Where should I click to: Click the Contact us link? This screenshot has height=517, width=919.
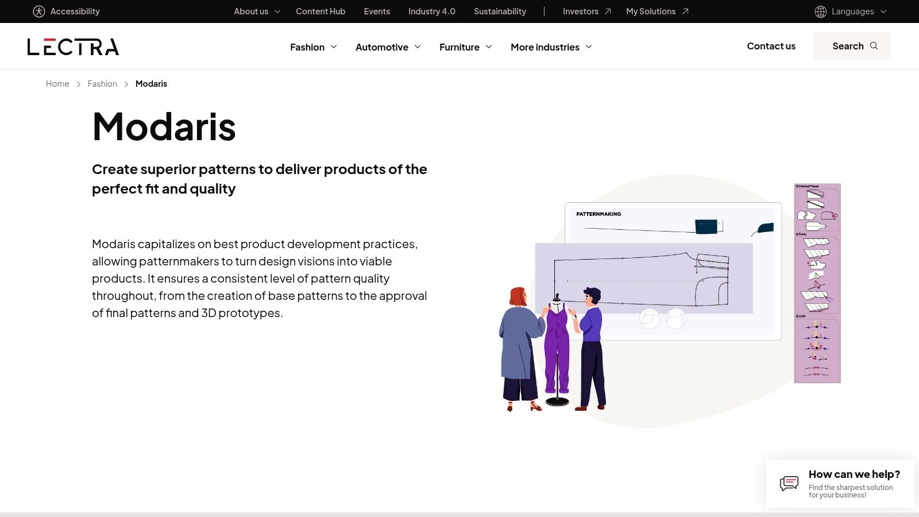771,46
